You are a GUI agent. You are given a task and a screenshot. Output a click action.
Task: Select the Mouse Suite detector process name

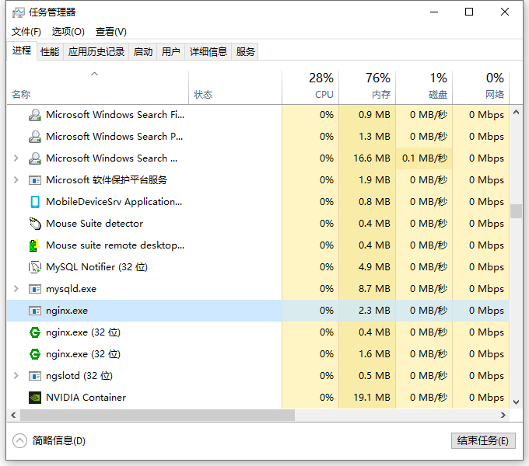point(94,224)
